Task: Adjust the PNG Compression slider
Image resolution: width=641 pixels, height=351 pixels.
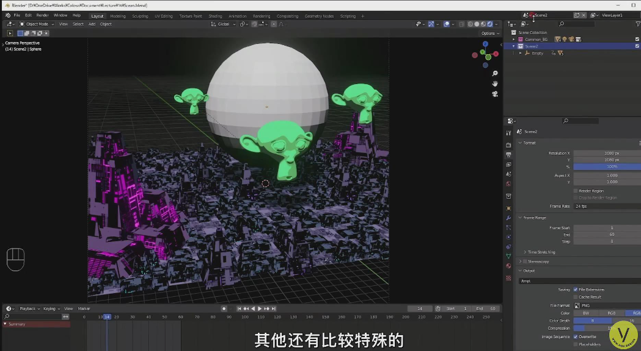Action: point(607,328)
